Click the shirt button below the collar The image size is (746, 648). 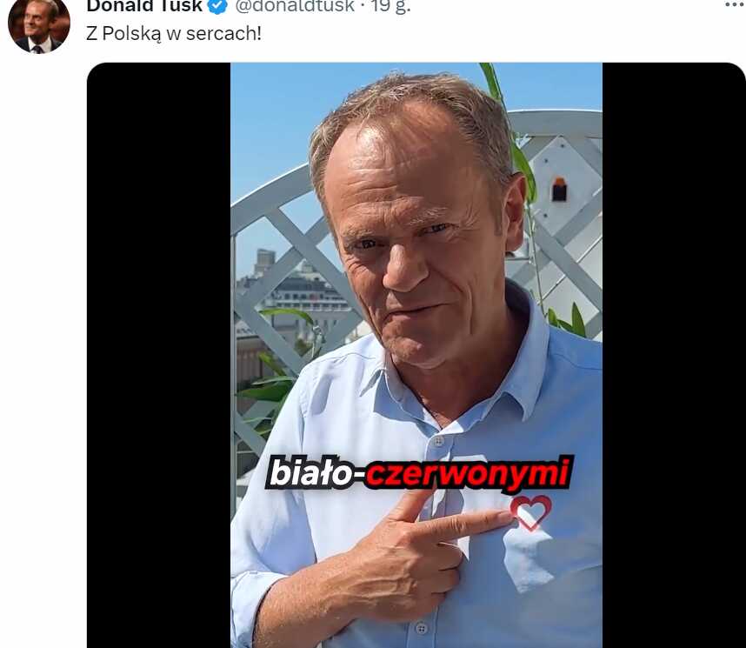pos(439,441)
